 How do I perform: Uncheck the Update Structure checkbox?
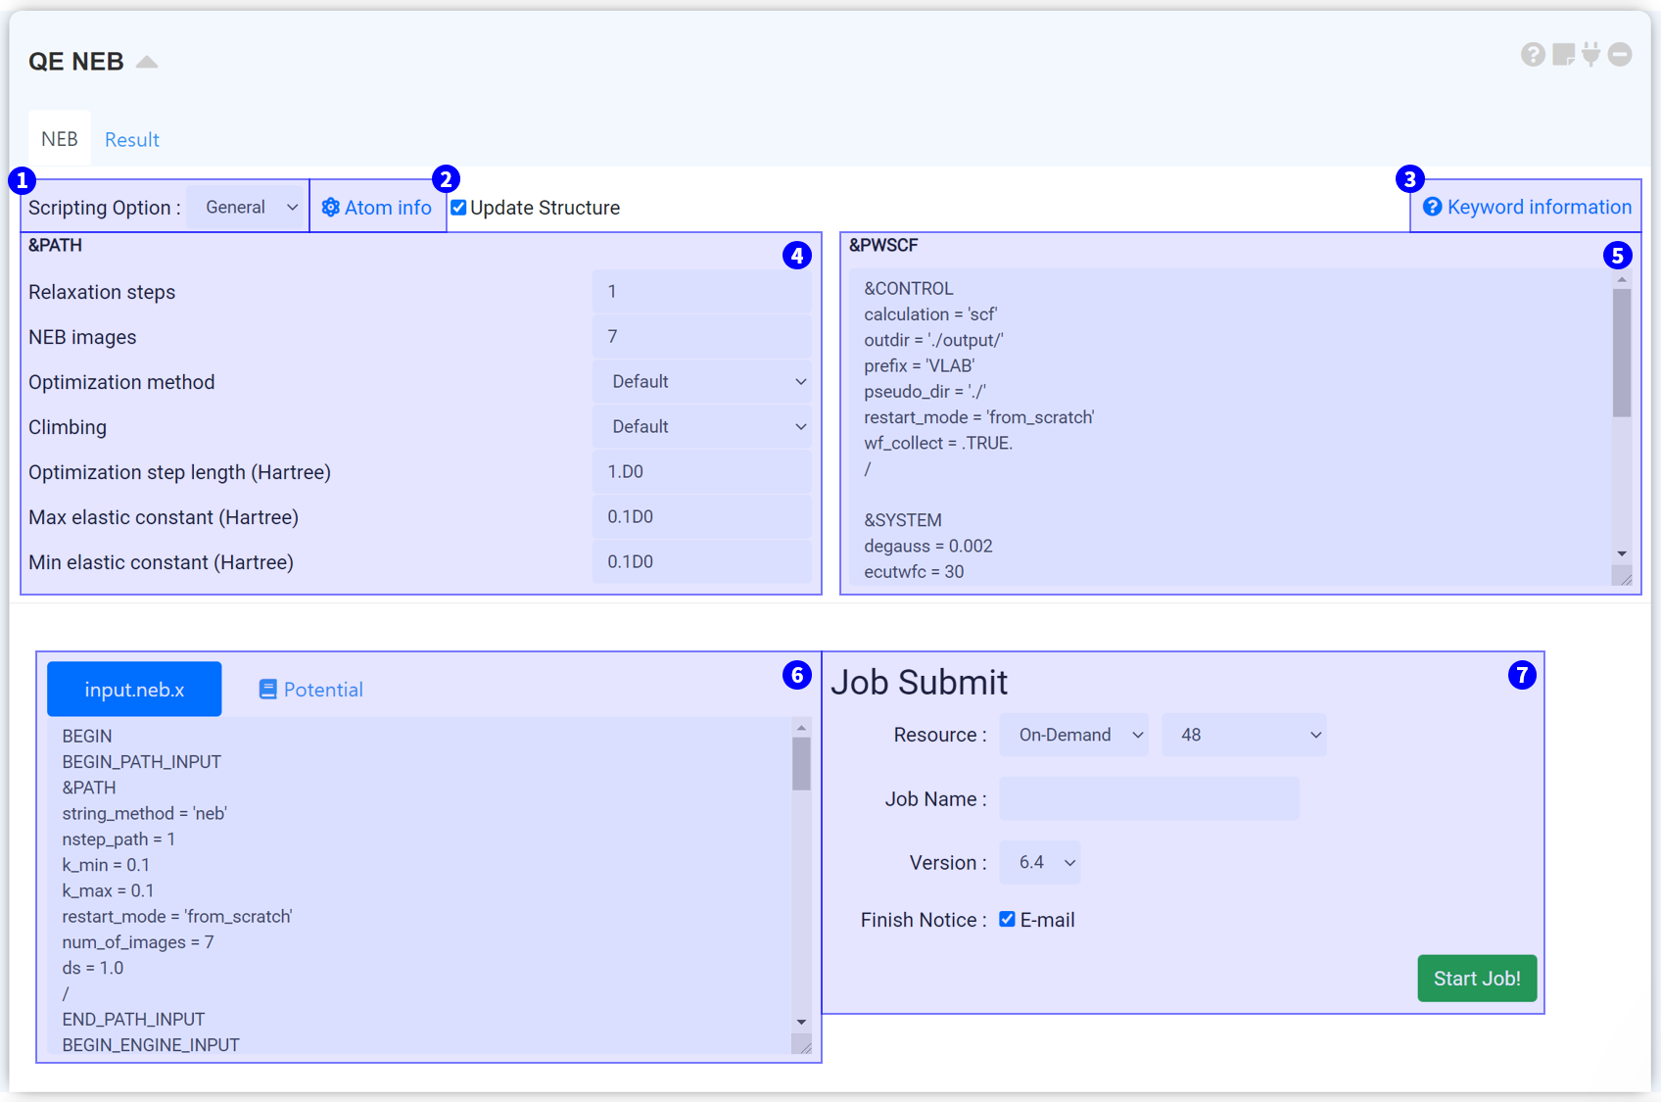458,208
